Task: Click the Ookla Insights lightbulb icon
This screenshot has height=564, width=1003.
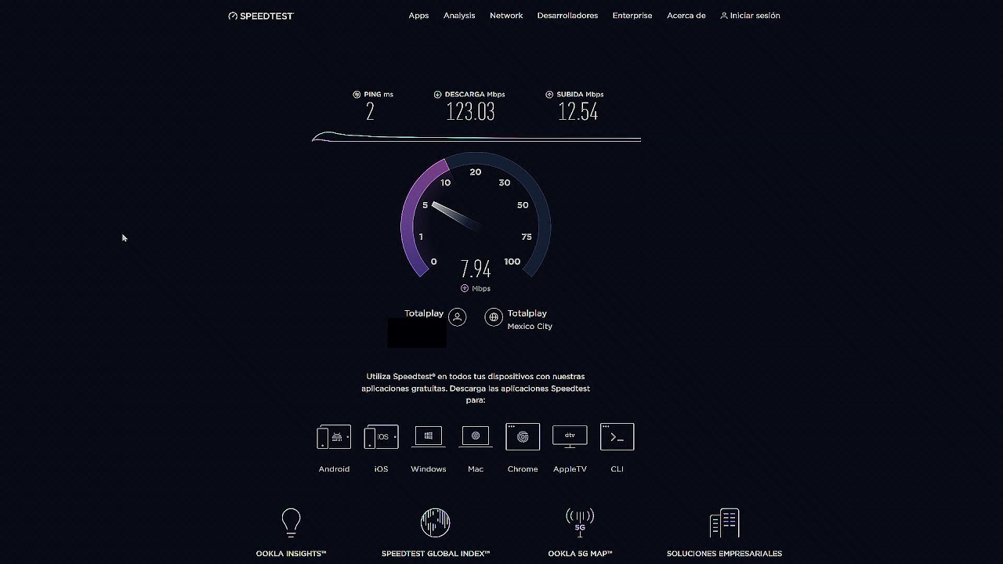Action: coord(291,522)
